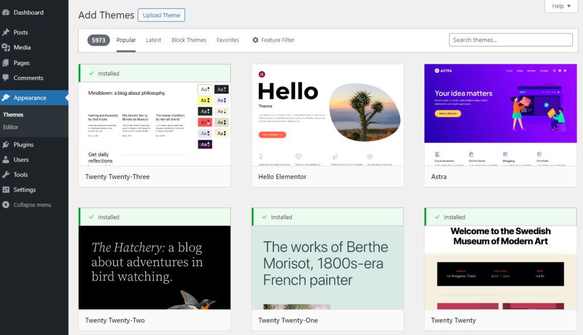Open the Favorites themes link
Image resolution: width=583 pixels, height=335 pixels.
(228, 40)
